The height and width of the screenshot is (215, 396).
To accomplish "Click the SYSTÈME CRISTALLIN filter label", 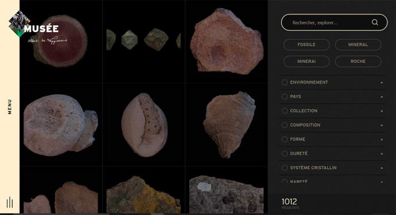I will (x=313, y=168).
